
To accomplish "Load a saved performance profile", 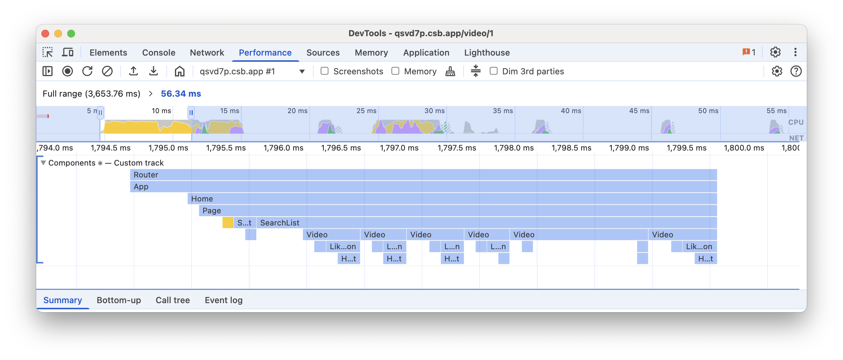I will 133,71.
